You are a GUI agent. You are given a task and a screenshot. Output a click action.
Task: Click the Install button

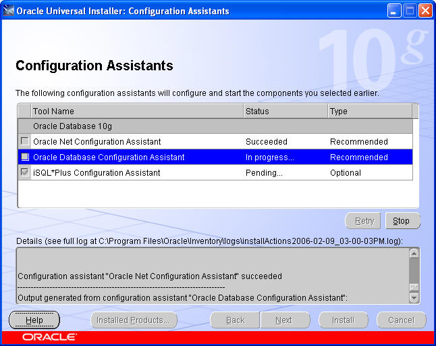coord(344,320)
